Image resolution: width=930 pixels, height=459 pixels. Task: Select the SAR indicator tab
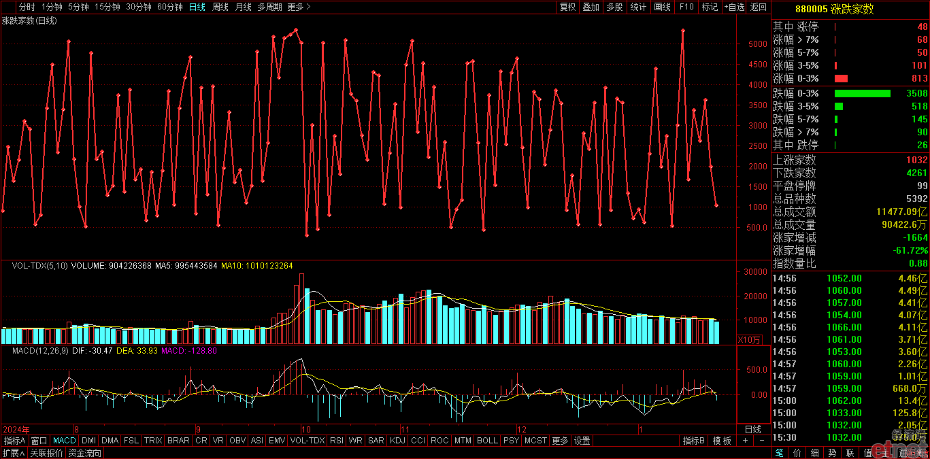coord(376,441)
